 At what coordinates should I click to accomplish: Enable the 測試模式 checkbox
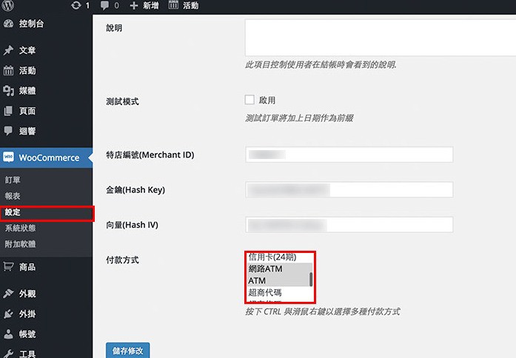[249, 100]
